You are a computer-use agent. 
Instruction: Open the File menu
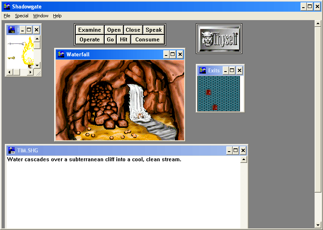7,16
